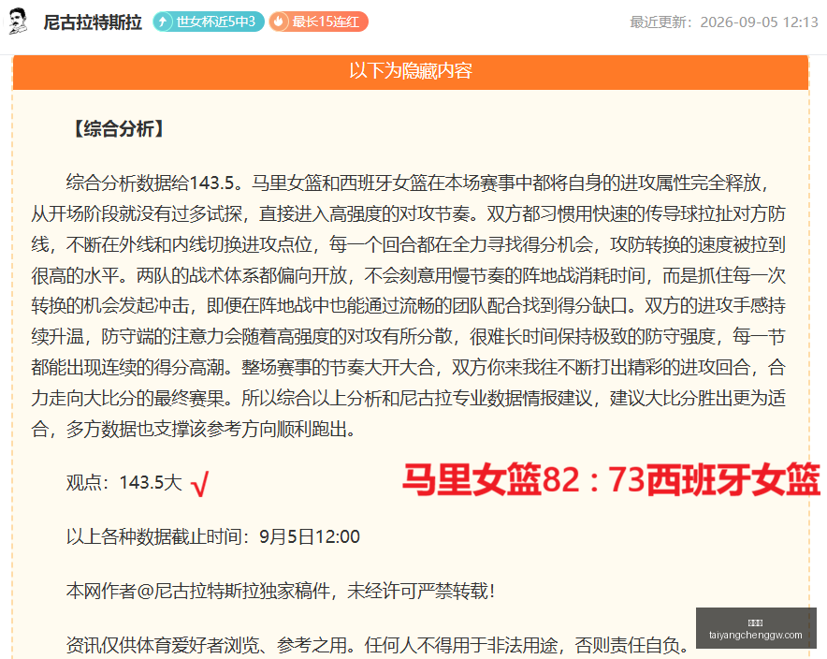Click the flame icon in orange badge
Image resolution: width=827 pixels, height=659 pixels.
coord(279,22)
